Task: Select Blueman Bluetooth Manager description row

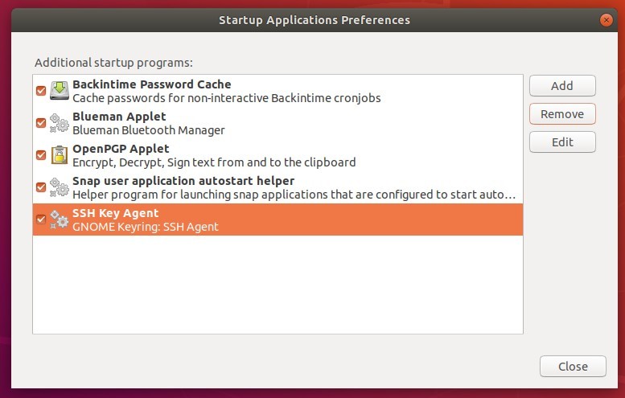Action: point(149,130)
